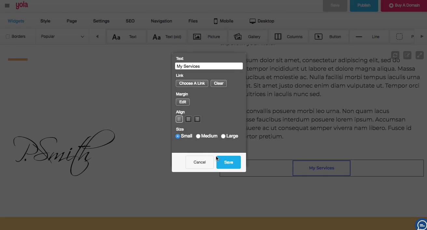427x230 pixels.
Task: Open the Popular widget category dropdown
Action: 62,36
